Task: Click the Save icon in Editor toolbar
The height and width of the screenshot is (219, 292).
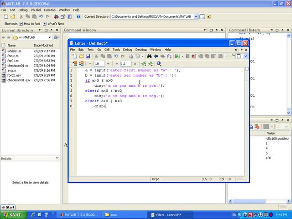Action: 88,57
